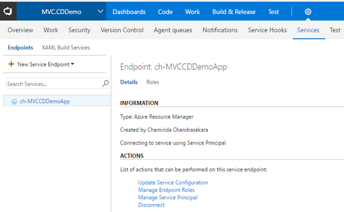Go to the Code hub
The width and height of the screenshot is (344, 212).
point(165,12)
